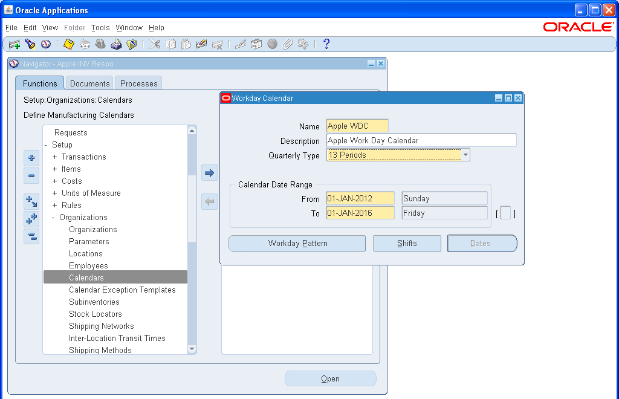Open the Shifts dialog

pos(406,243)
